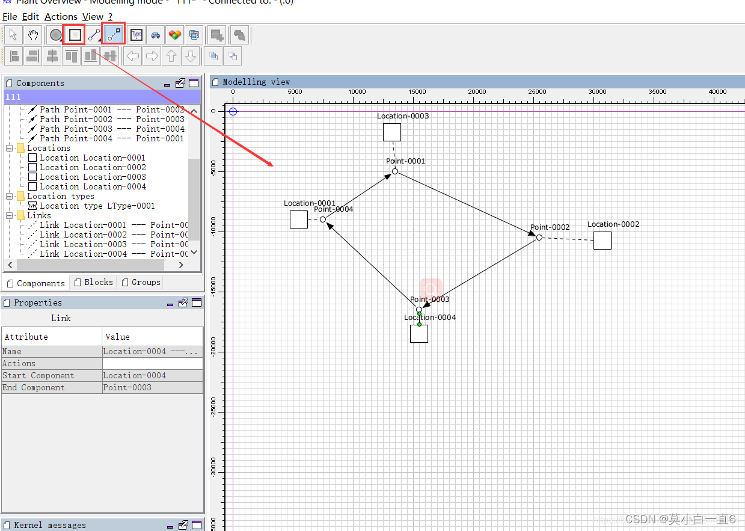Switch to the Blocks tab
Image resolution: width=745 pixels, height=531 pixels.
(x=93, y=282)
